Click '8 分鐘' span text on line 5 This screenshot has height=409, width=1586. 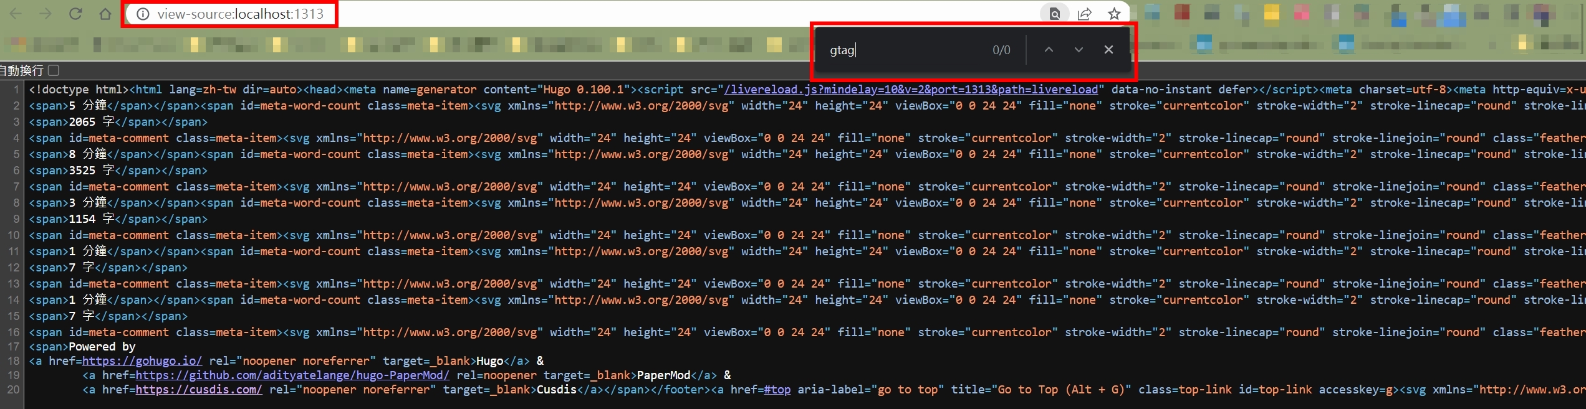point(88,154)
